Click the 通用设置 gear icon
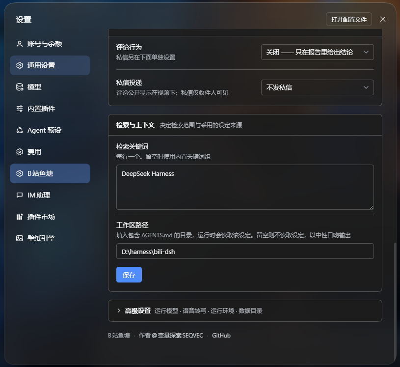 click(x=20, y=65)
